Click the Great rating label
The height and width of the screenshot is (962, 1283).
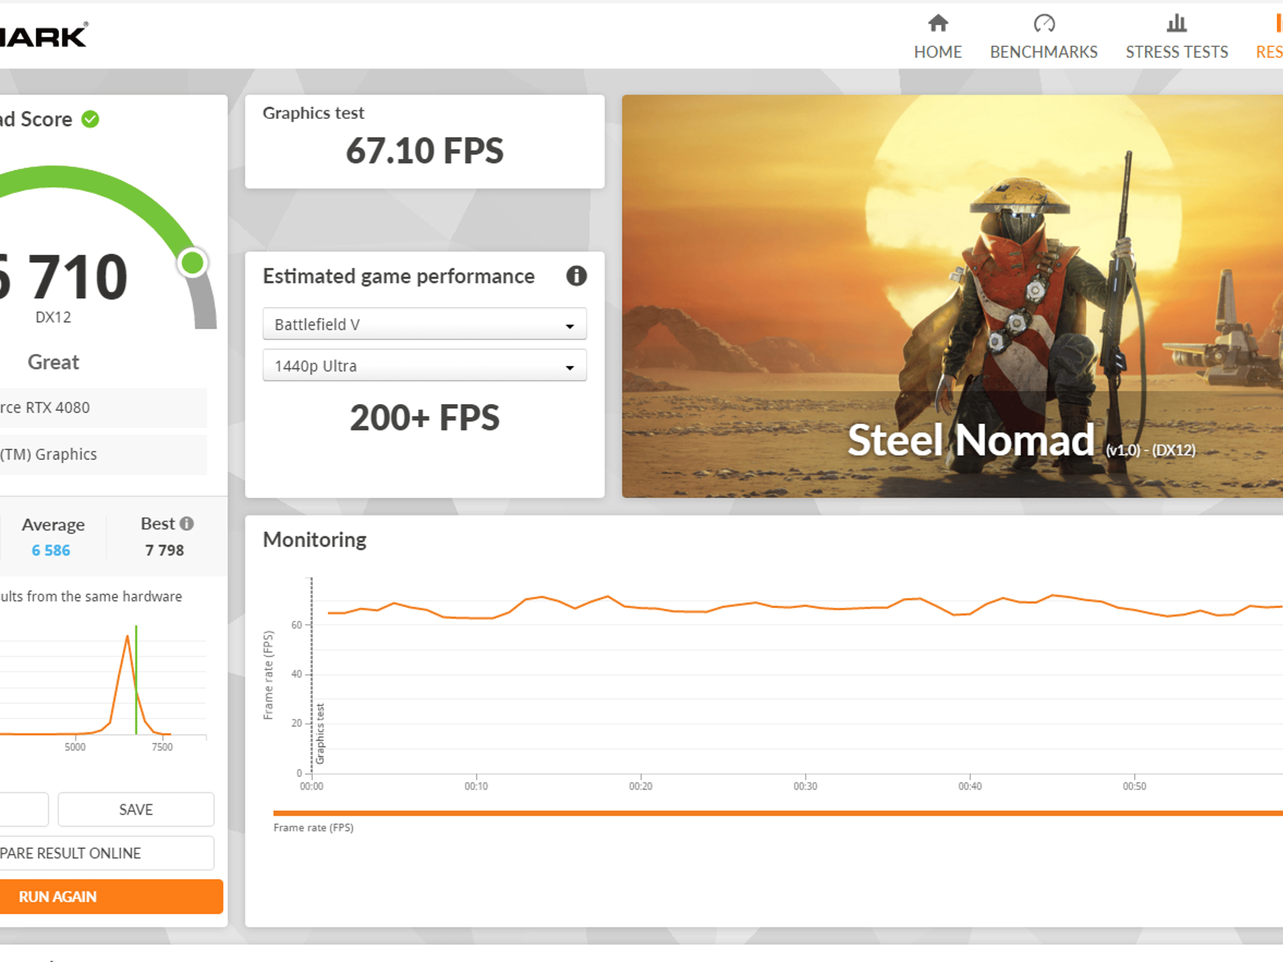pyautogui.click(x=53, y=362)
